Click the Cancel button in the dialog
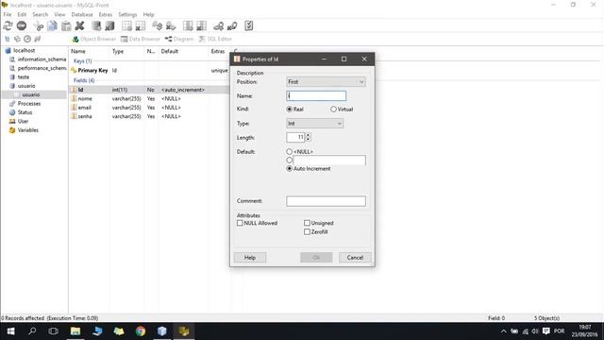 click(x=355, y=258)
